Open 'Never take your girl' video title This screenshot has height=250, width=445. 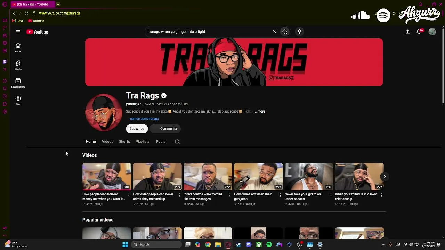click(x=302, y=197)
